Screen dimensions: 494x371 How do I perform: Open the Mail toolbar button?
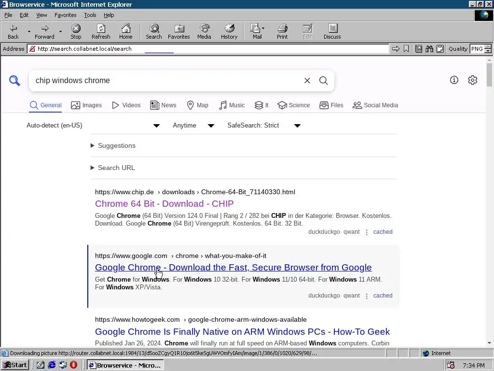[257, 31]
